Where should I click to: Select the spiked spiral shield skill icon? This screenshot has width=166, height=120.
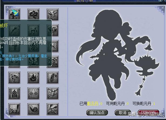coord(53,62)
